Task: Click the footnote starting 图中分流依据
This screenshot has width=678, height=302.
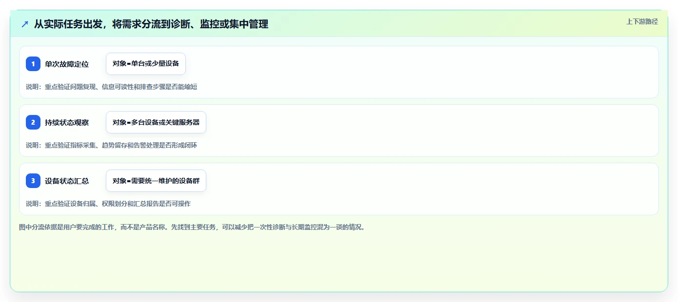Action: [x=192, y=227]
